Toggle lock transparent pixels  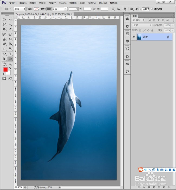140,30
